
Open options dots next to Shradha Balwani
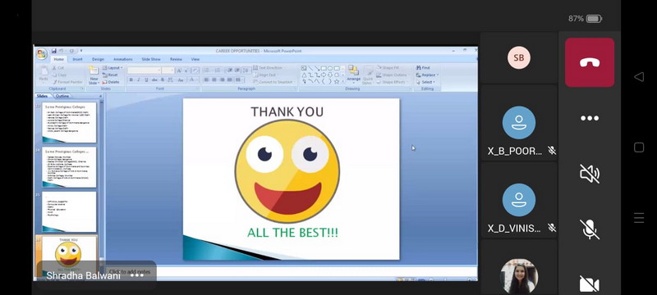click(x=137, y=275)
